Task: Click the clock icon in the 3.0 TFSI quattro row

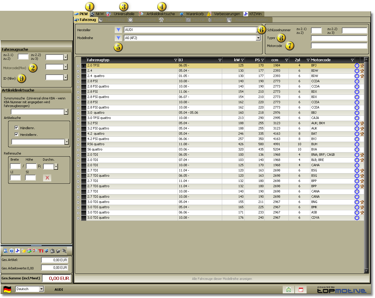Action: 357,118
